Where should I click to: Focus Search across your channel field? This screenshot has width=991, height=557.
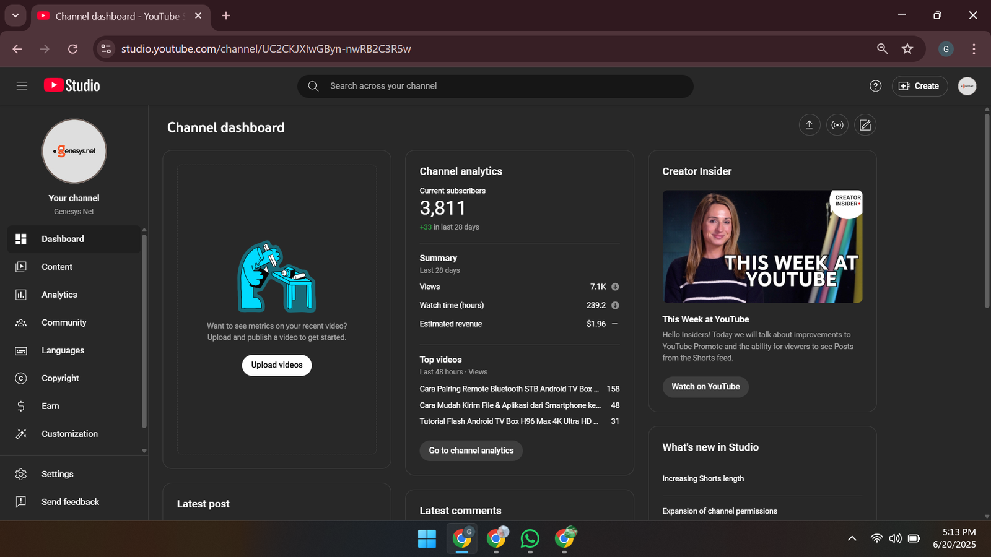tap(495, 86)
